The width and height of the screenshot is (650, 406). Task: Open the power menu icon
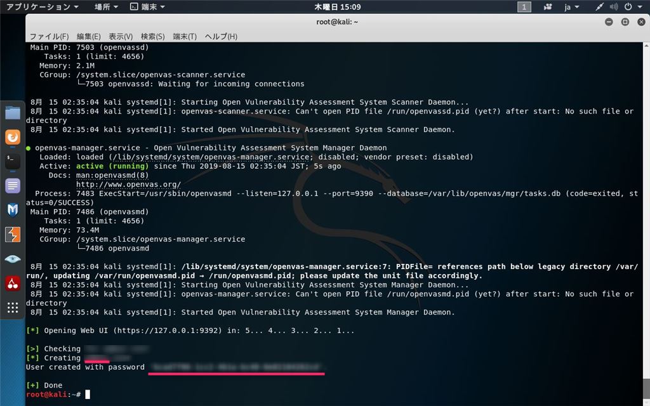[628, 6]
